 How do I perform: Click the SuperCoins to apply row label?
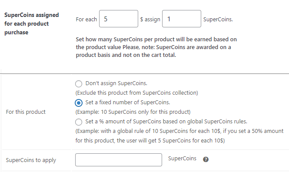click(31, 160)
